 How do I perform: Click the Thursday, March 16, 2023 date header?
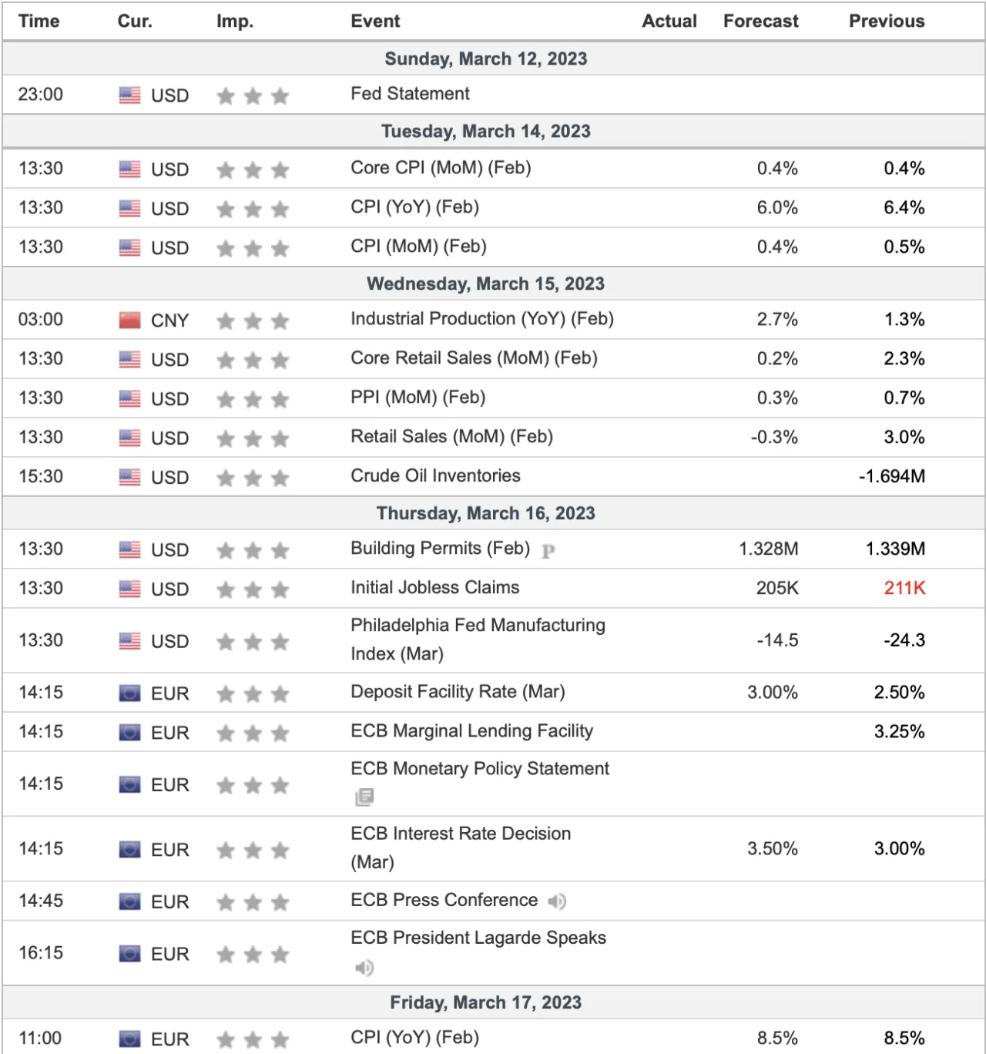486,513
